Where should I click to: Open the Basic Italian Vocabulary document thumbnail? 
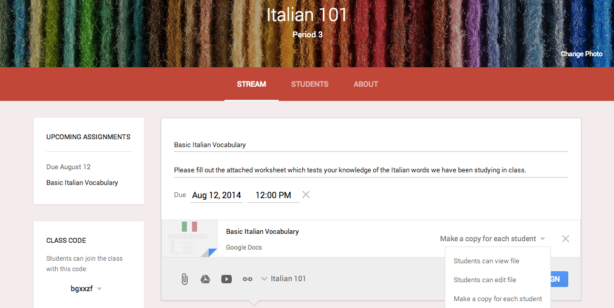(189, 239)
